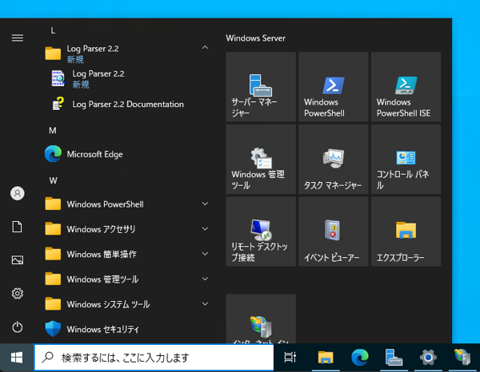This screenshot has height=372, width=480.
Task: Expand the Windows アクセサリ folder chevron
Action: tap(205, 229)
